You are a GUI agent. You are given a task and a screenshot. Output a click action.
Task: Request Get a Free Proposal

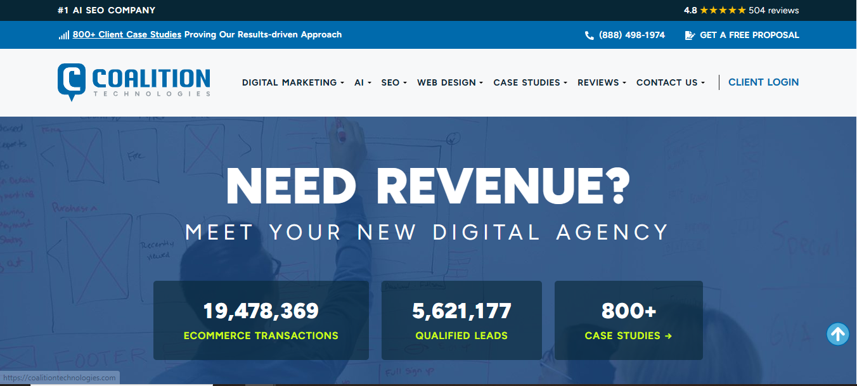point(749,35)
